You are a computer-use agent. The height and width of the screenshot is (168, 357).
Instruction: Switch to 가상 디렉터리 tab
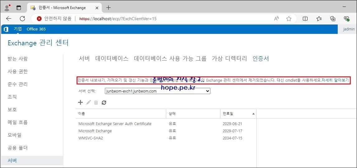[x=229, y=59]
